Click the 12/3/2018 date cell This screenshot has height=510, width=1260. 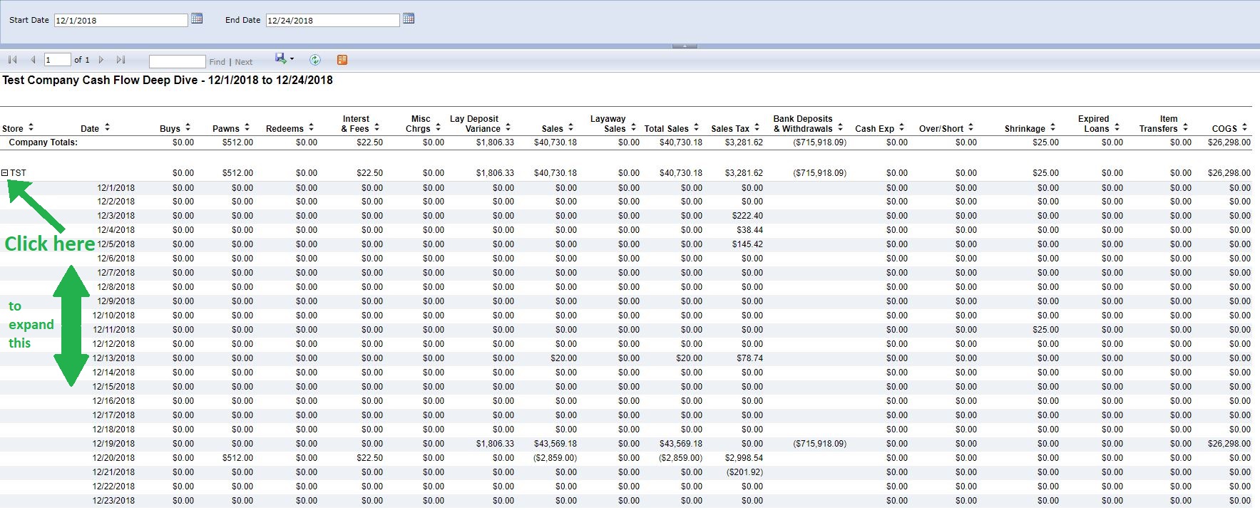pyautogui.click(x=116, y=216)
